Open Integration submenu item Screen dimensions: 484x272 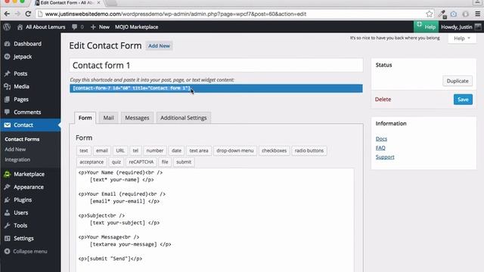click(17, 159)
